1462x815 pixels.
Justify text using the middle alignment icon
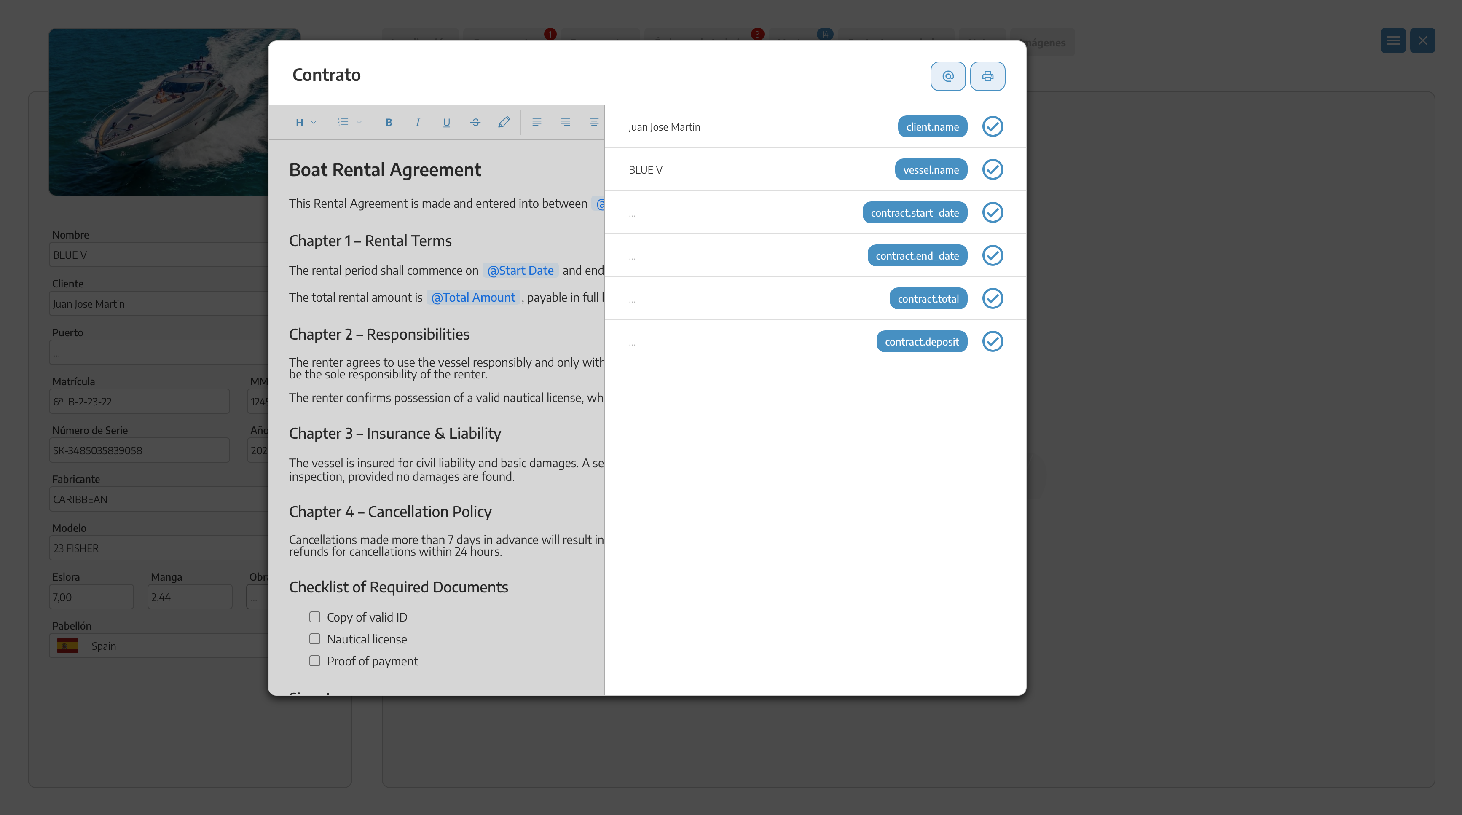565,122
